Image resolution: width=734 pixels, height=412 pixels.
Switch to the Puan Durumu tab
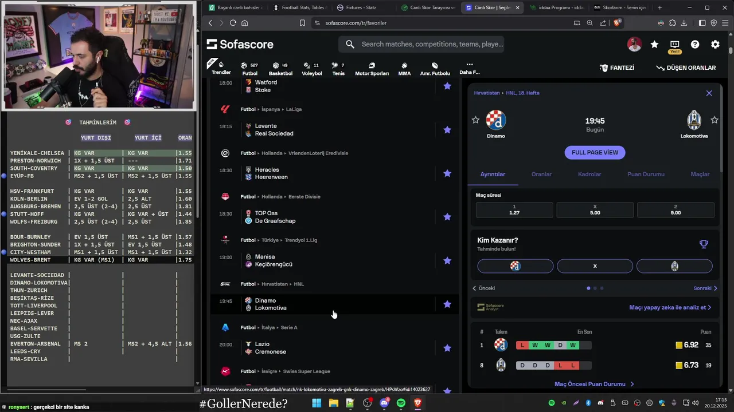(x=646, y=174)
